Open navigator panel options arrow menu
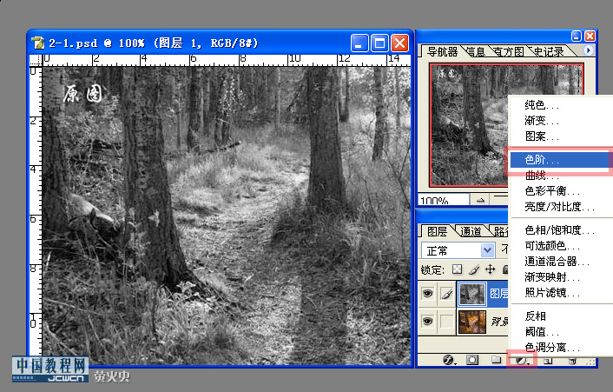This screenshot has width=613, height=392. click(588, 50)
